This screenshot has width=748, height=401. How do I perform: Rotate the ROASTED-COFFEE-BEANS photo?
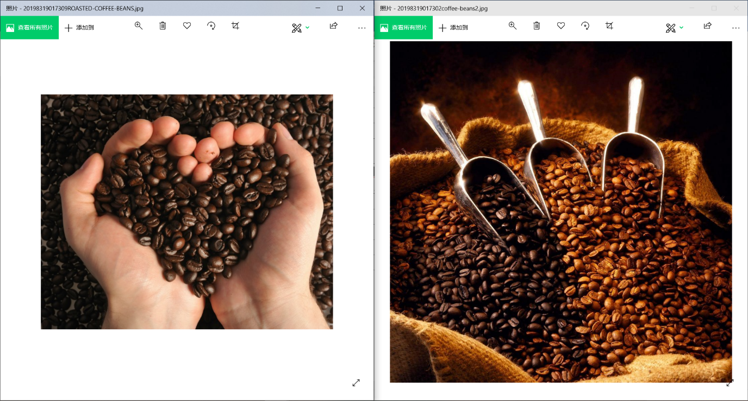[211, 26]
